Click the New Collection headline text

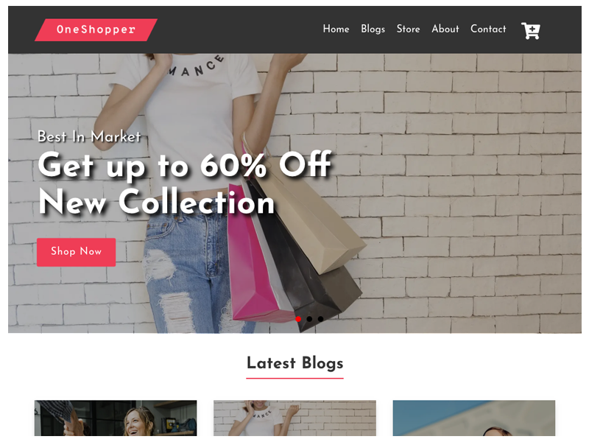[x=156, y=202]
